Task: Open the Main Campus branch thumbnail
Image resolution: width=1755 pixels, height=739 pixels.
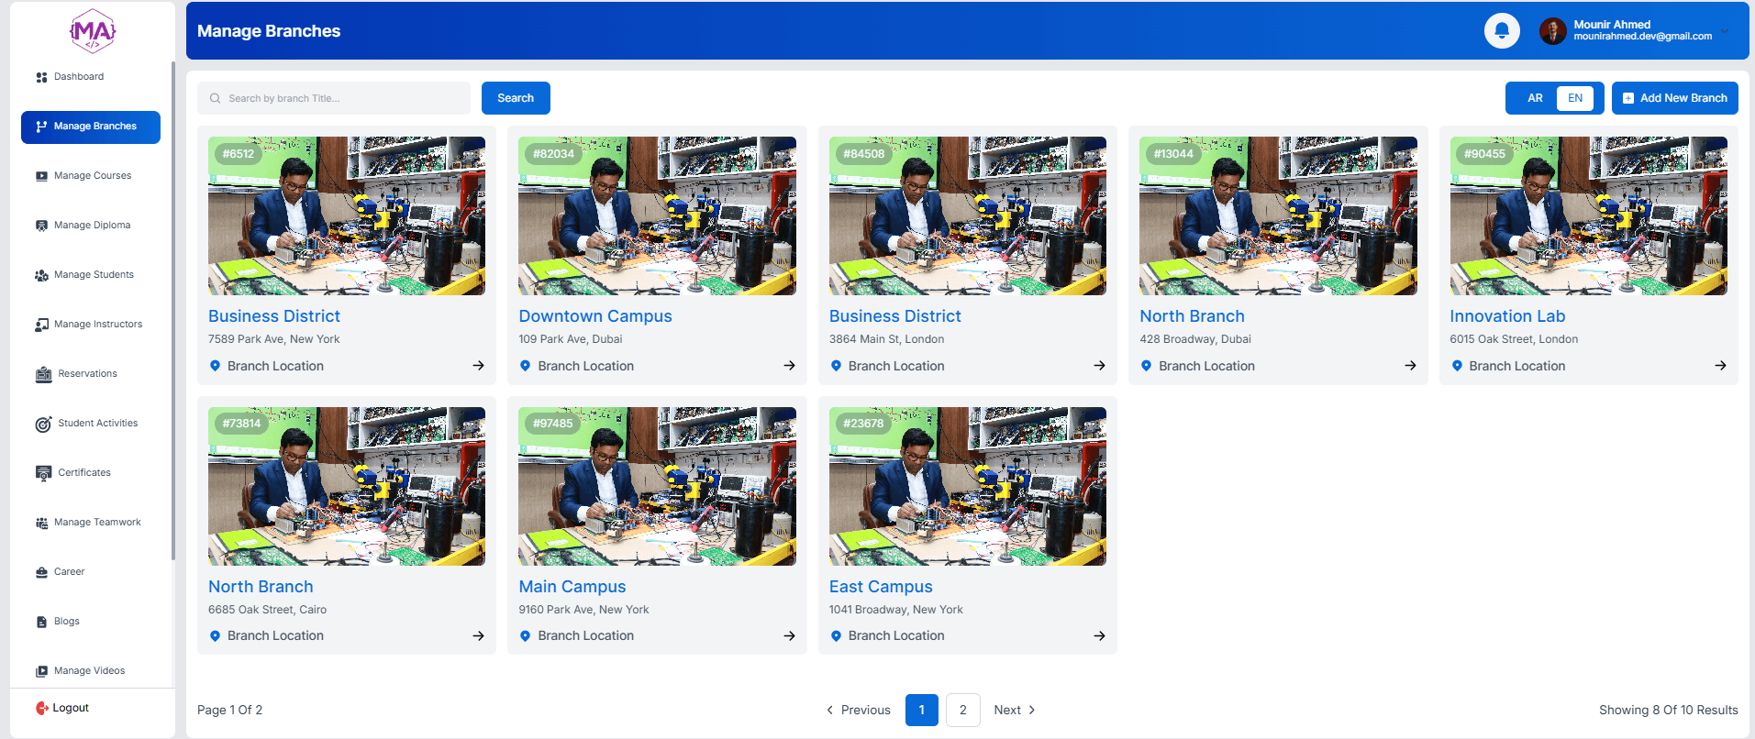Action: (657, 486)
